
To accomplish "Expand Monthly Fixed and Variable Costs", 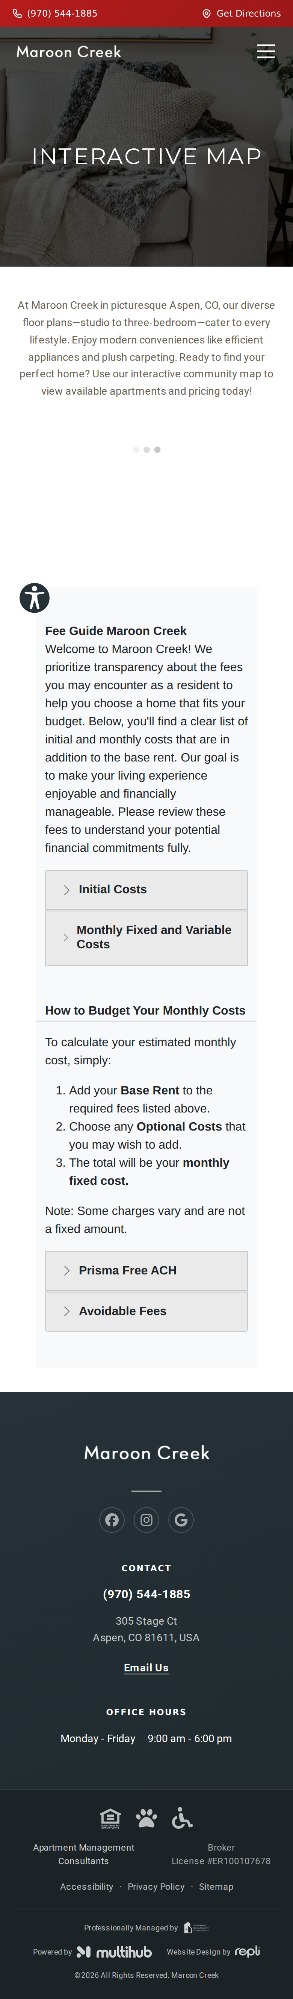I will pyautogui.click(x=146, y=937).
